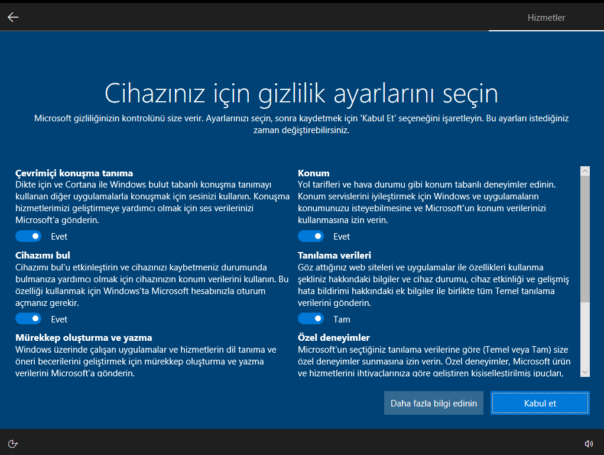Click the Evet label under Cihazımı bul

point(59,320)
